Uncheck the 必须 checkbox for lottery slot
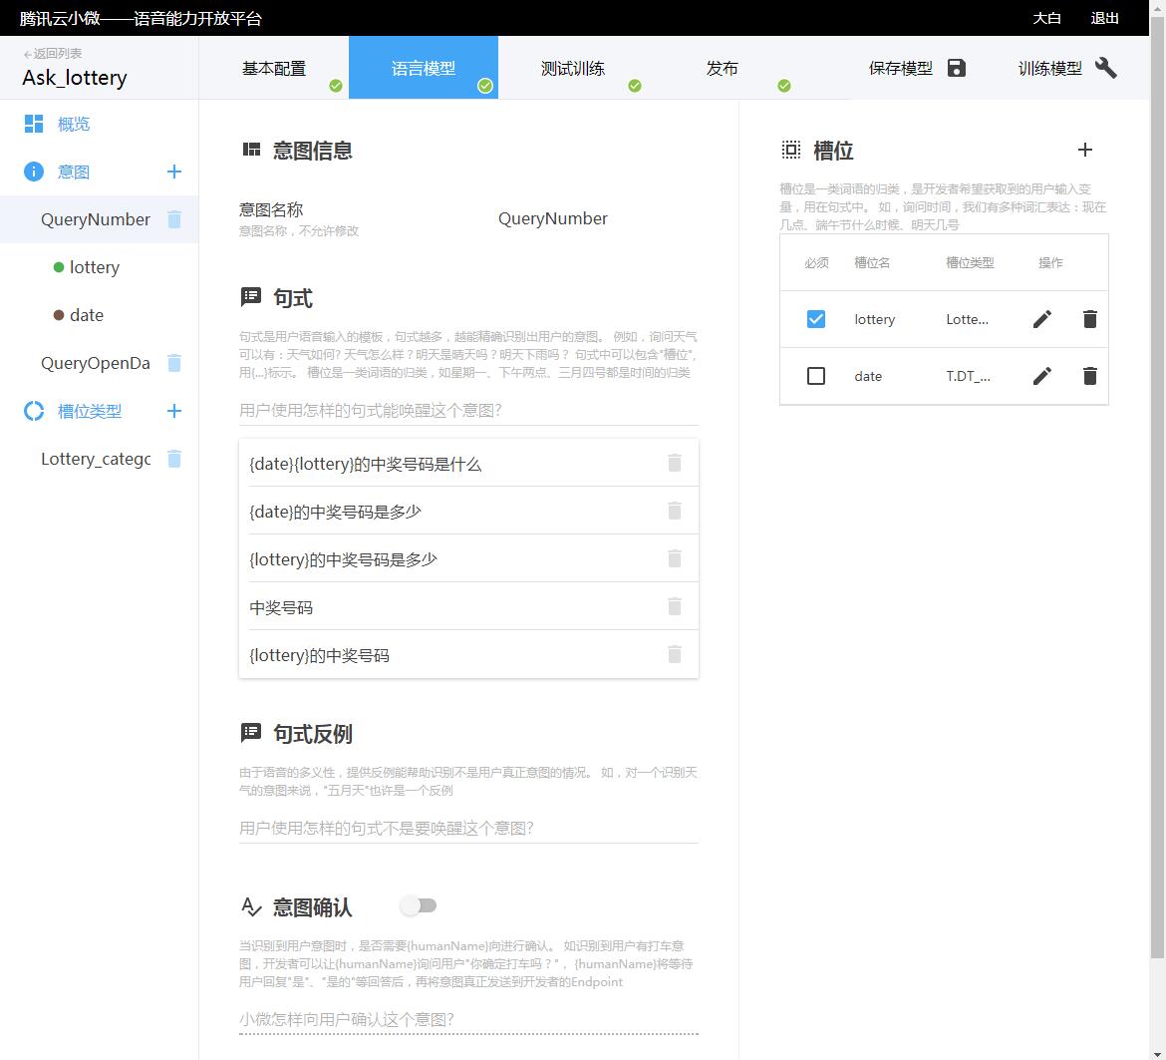The width and height of the screenshot is (1166, 1060). [816, 319]
